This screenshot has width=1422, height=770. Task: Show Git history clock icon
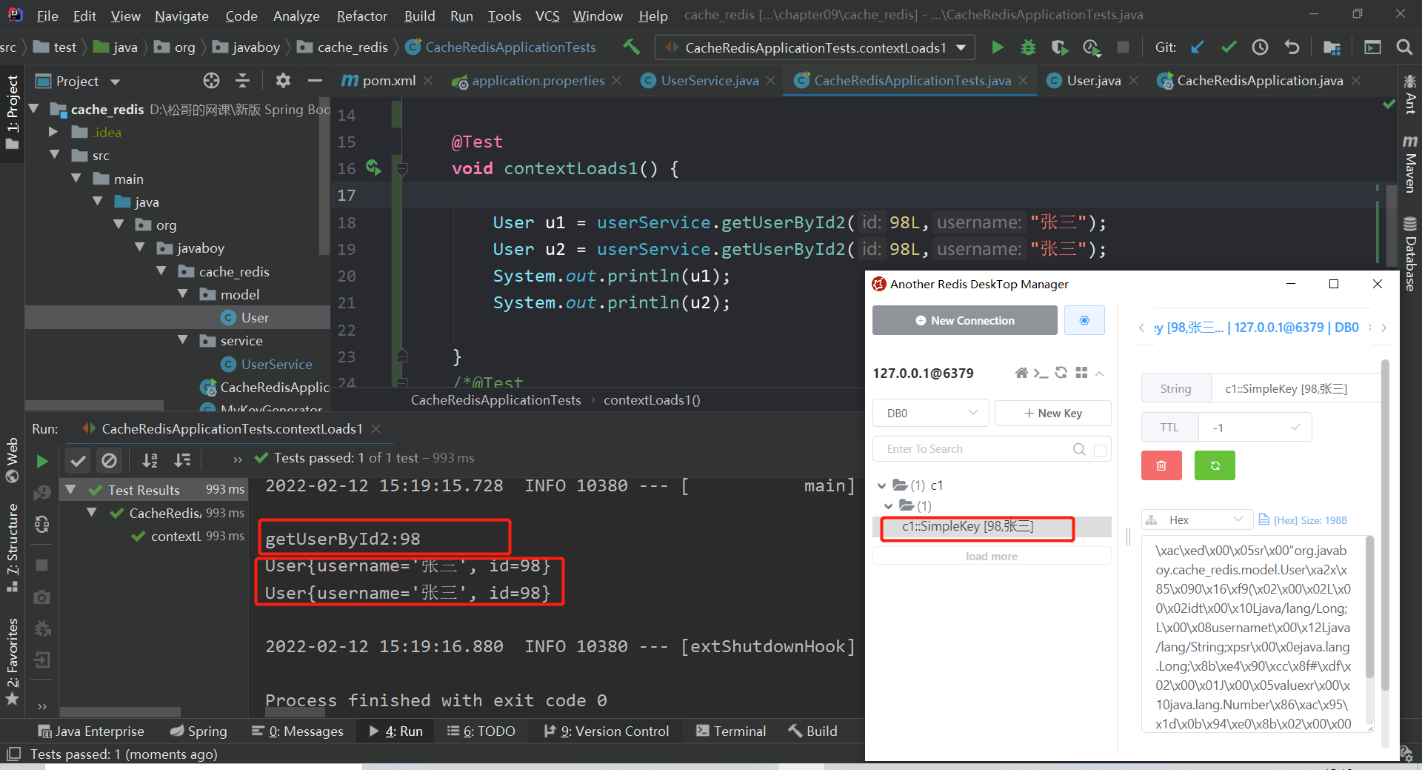tap(1260, 47)
